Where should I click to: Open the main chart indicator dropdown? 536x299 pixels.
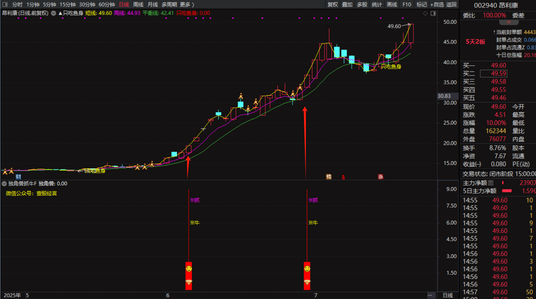click(53, 13)
